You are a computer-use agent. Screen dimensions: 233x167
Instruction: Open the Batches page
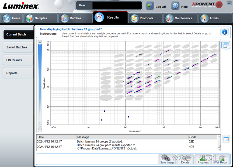point(75,18)
